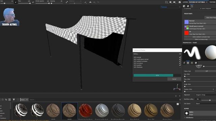Select the highlighted brown leather material thumbnail

tap(69, 111)
